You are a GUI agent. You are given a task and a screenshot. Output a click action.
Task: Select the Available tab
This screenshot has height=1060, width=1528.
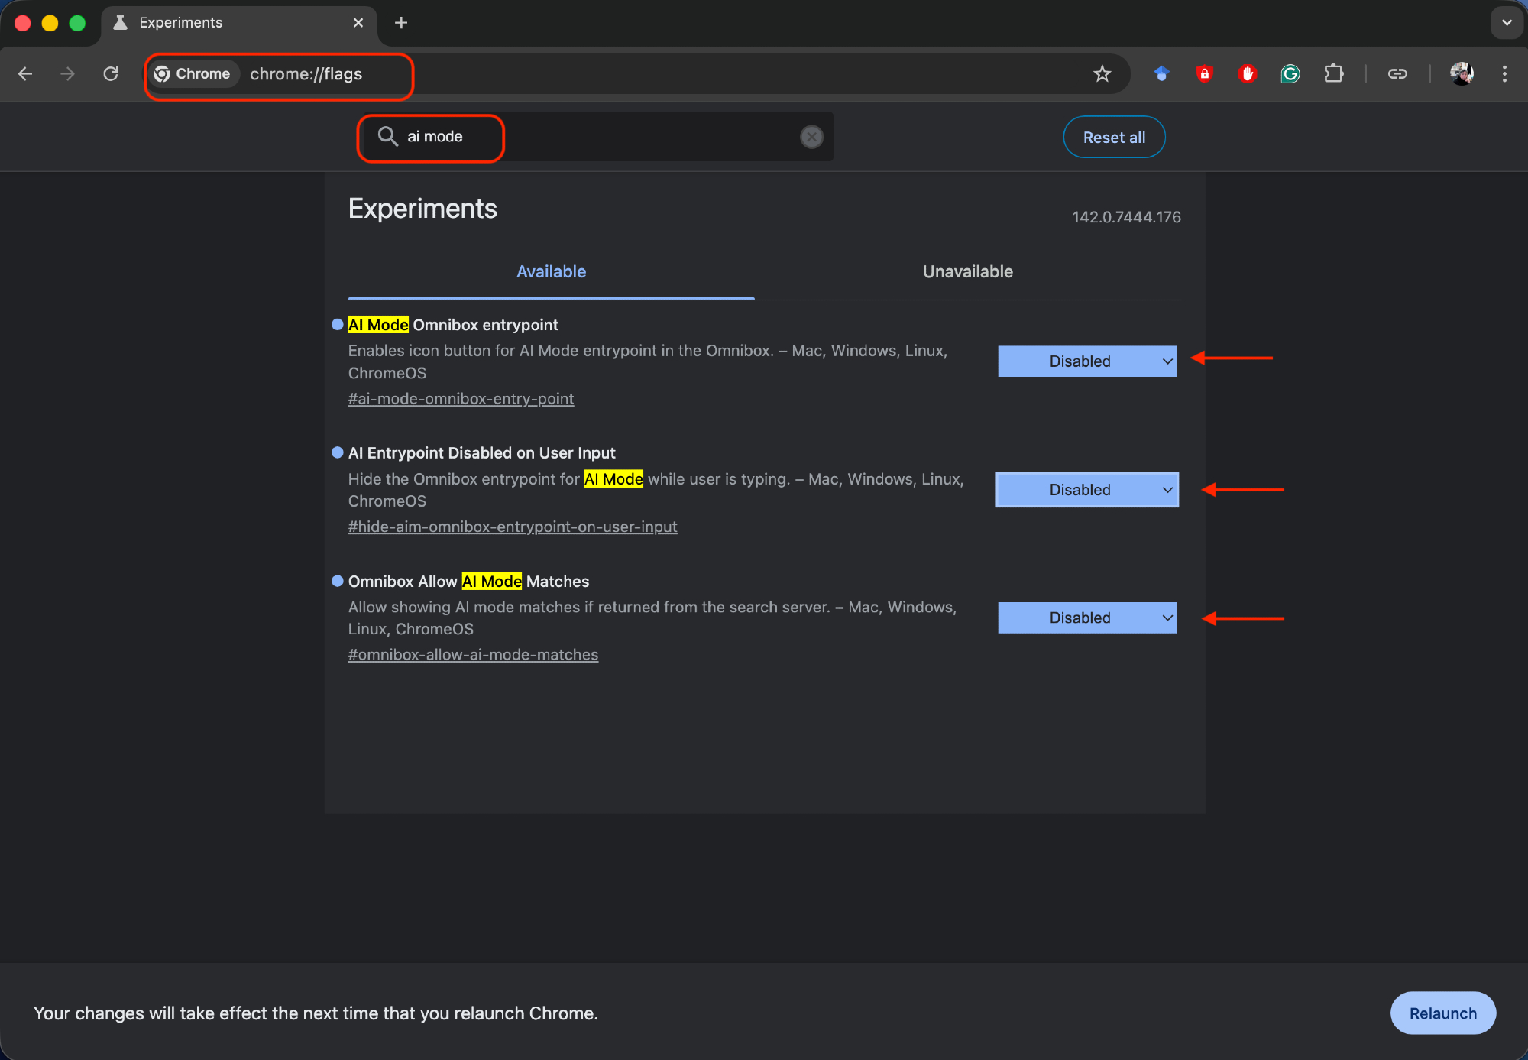(x=551, y=272)
